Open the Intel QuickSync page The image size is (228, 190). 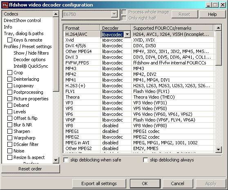[x=31, y=66]
